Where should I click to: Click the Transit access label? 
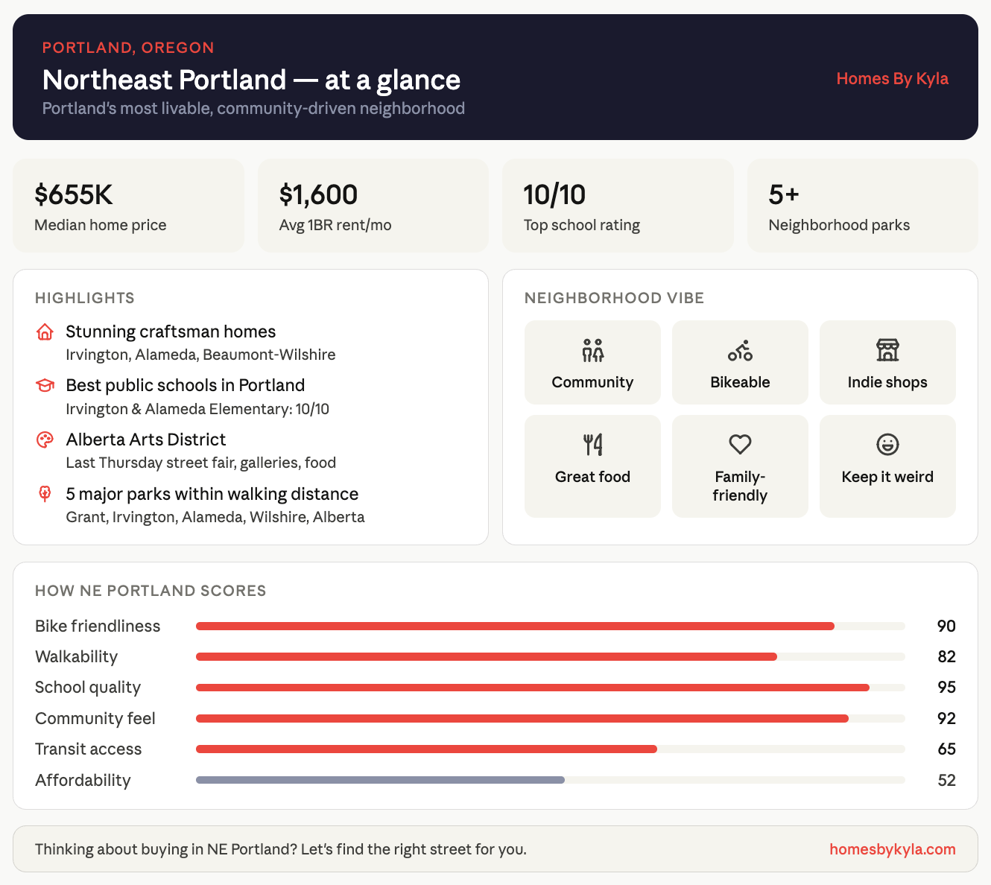tap(89, 749)
